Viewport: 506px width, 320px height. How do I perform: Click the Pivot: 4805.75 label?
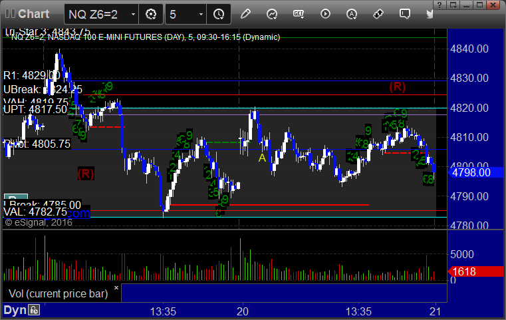click(x=37, y=144)
